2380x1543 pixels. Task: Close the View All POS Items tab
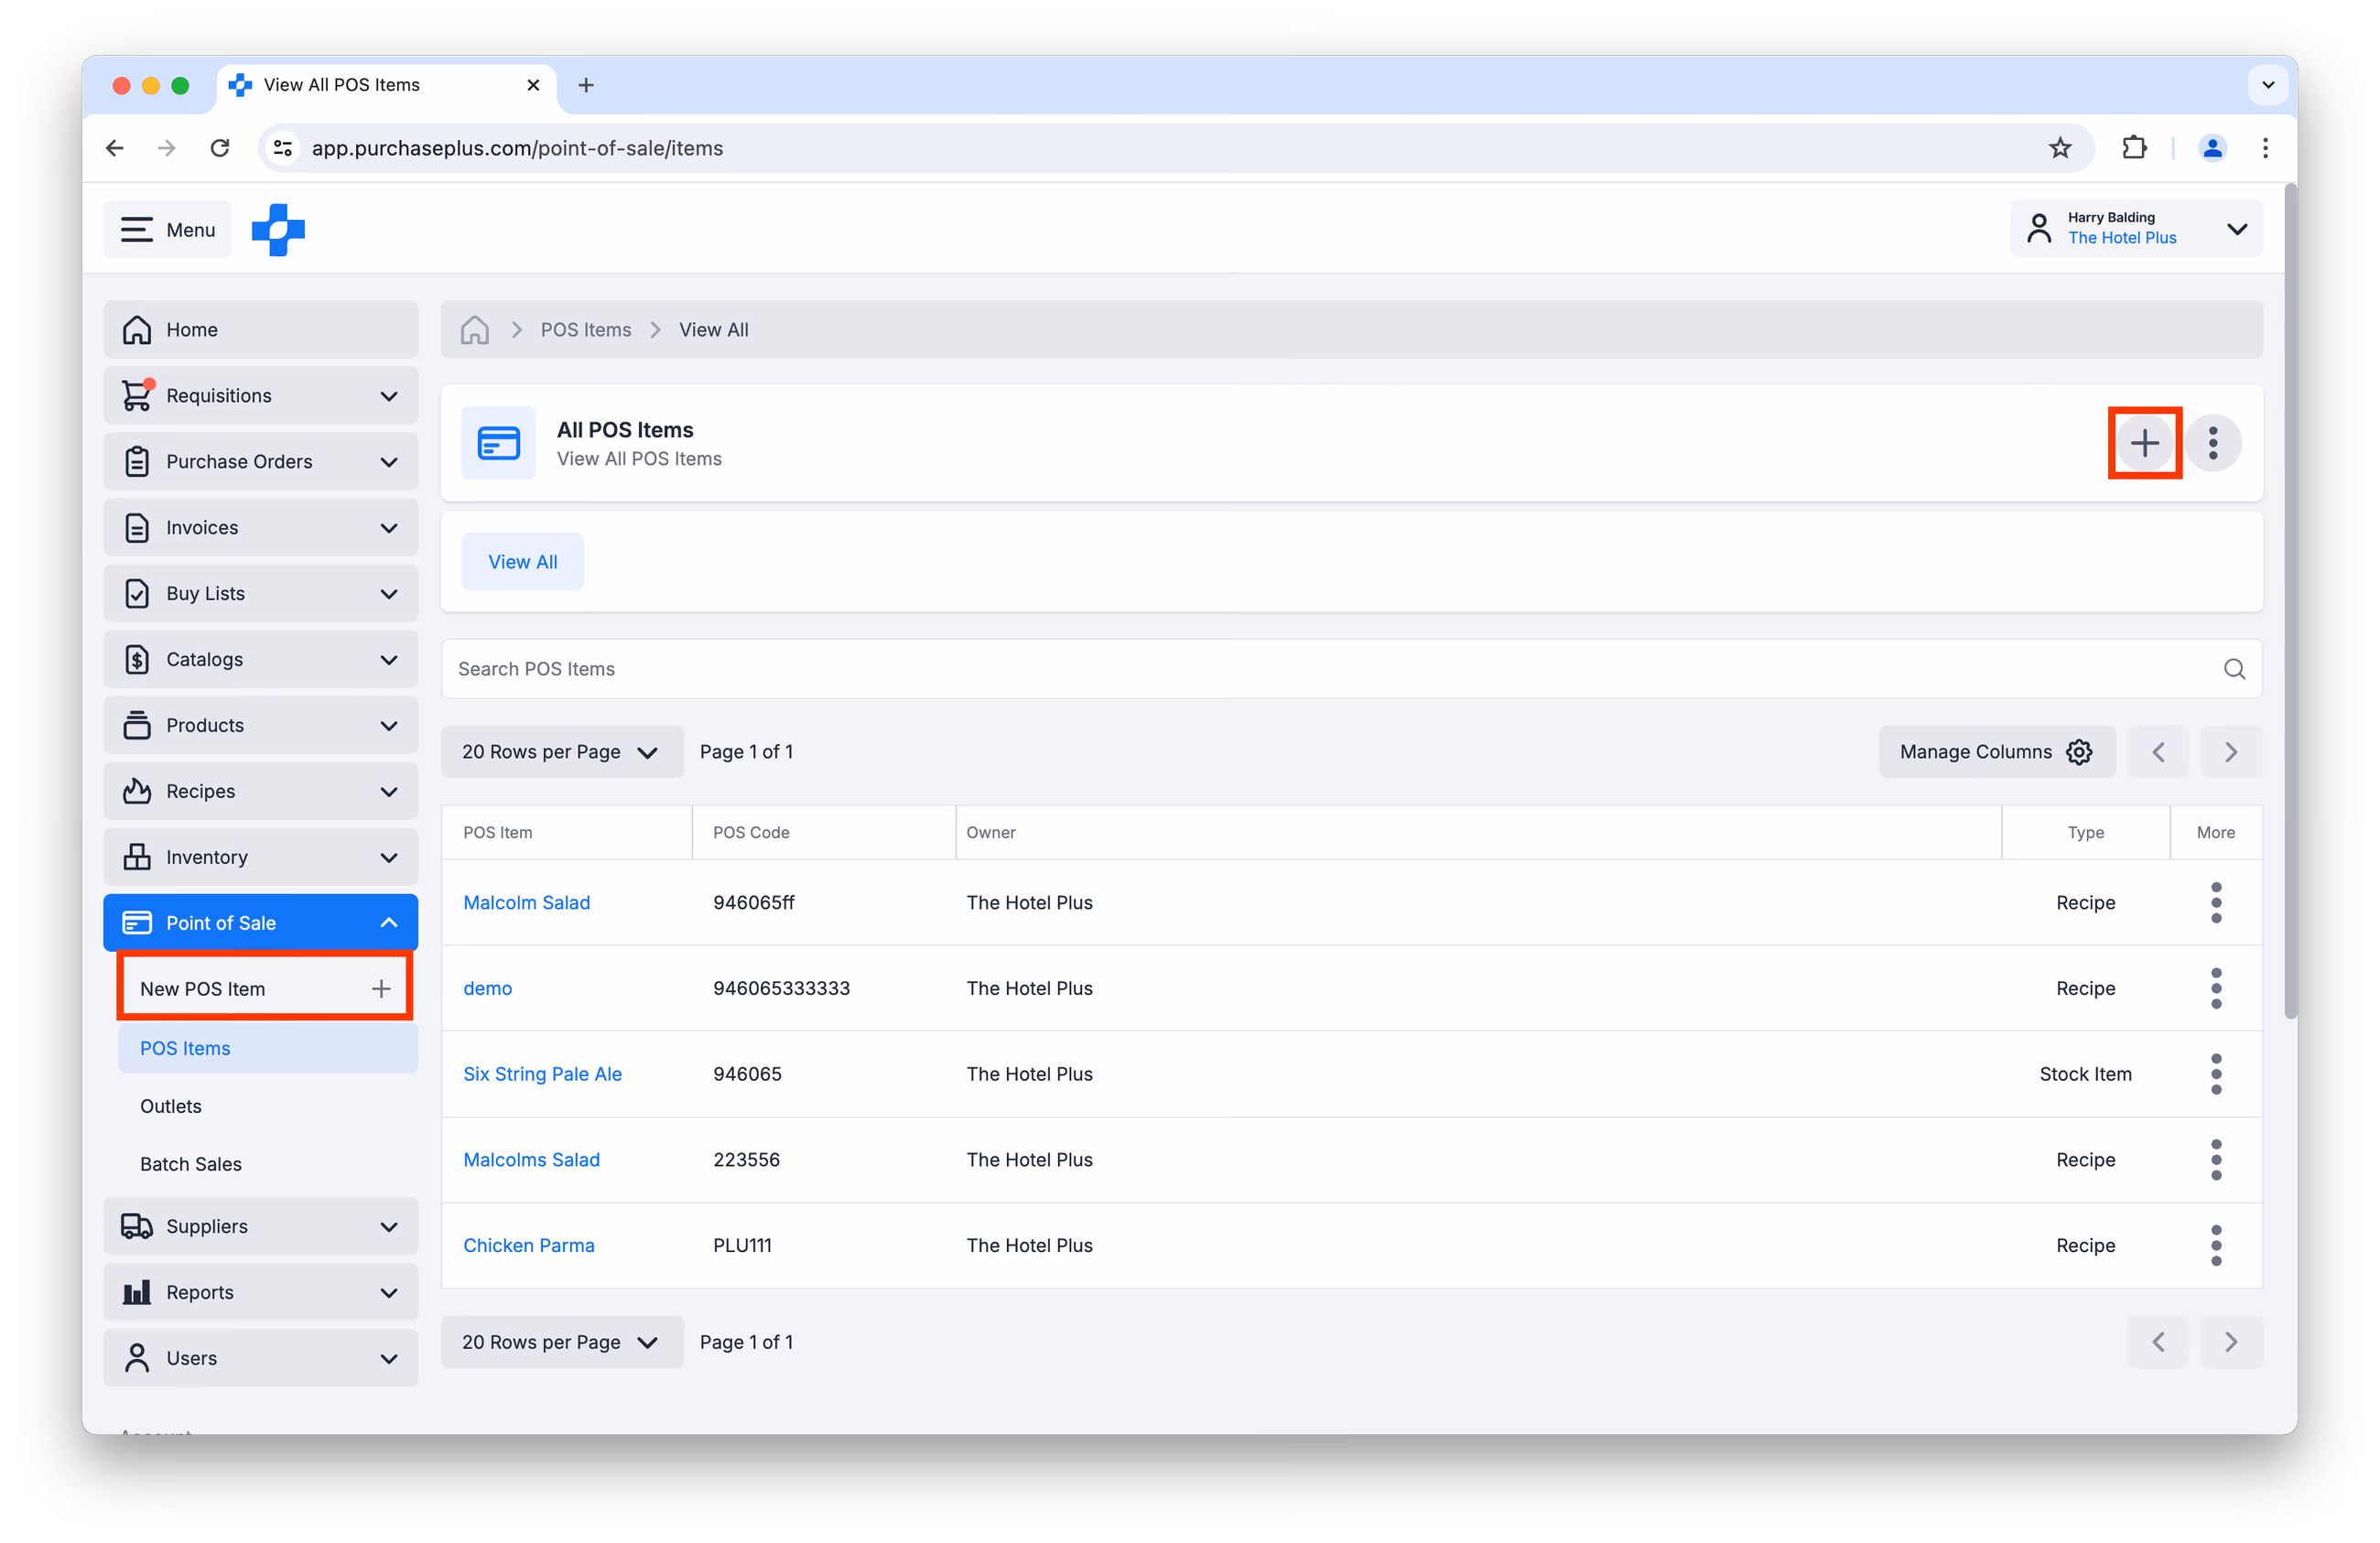tap(533, 85)
